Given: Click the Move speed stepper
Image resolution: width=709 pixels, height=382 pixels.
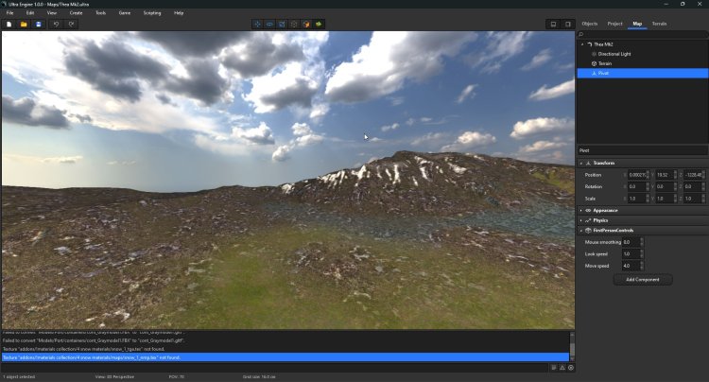Looking at the screenshot, I should [641, 266].
